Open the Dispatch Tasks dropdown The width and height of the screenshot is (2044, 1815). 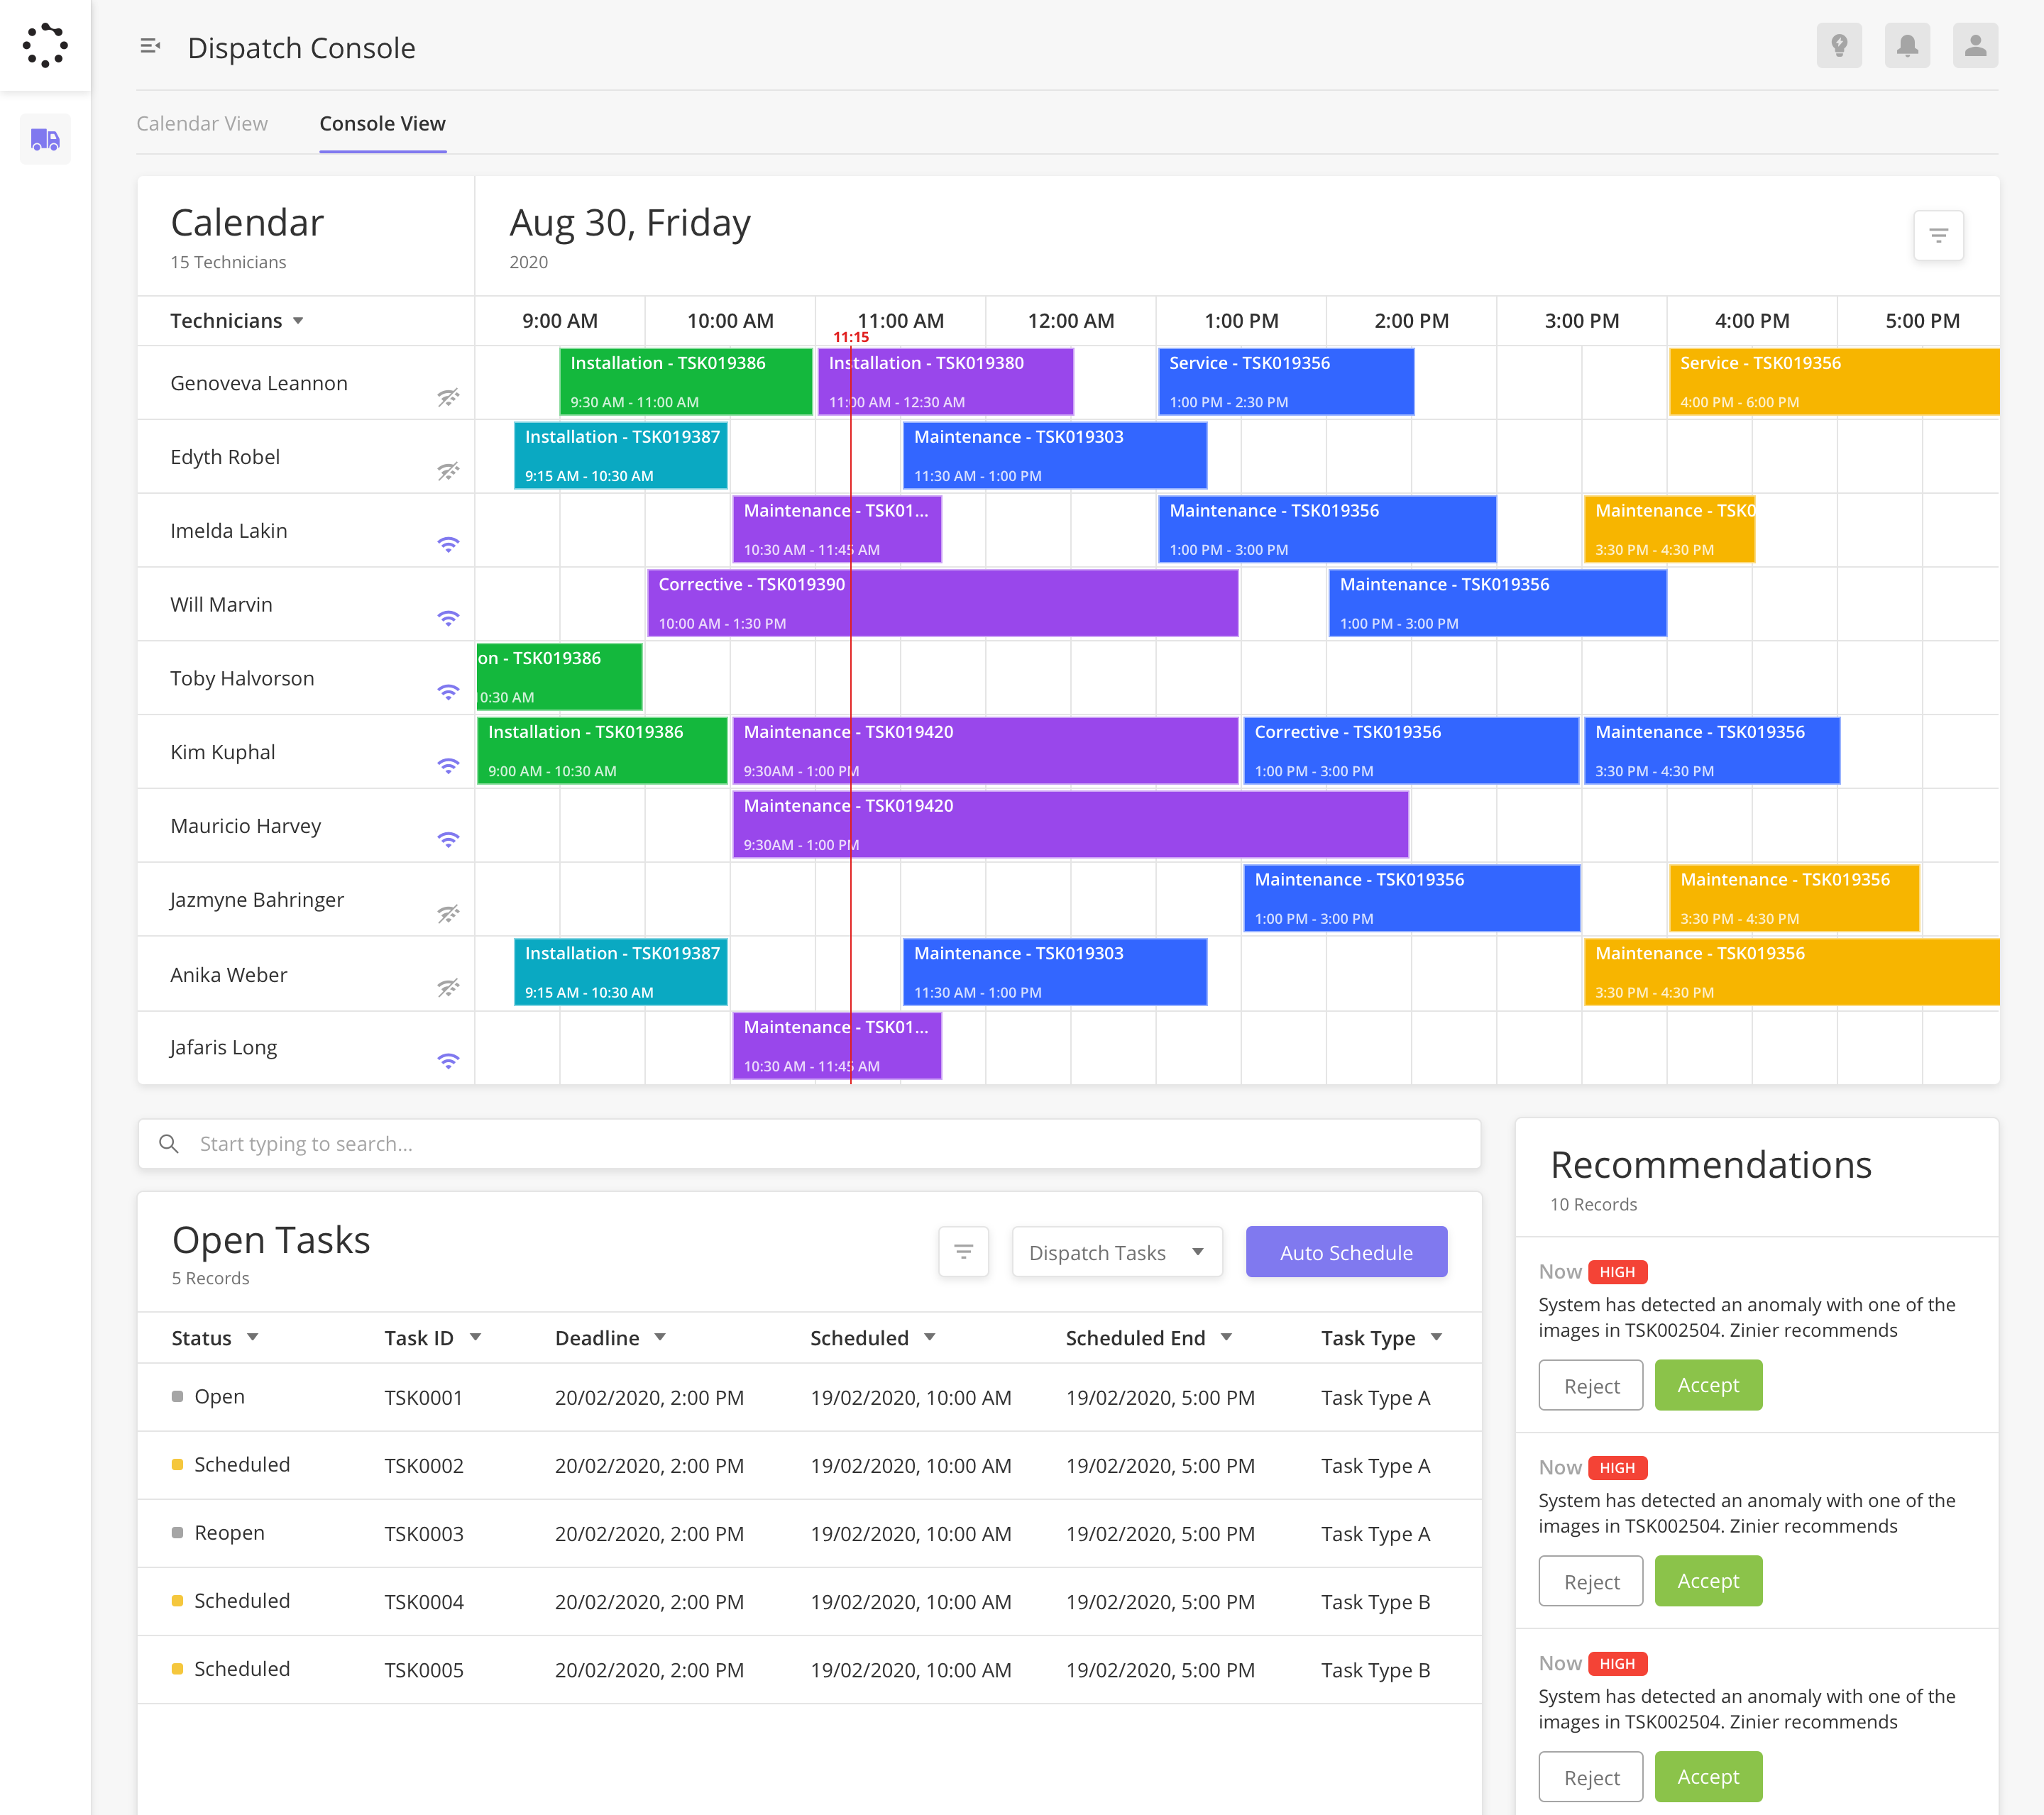point(1116,1252)
